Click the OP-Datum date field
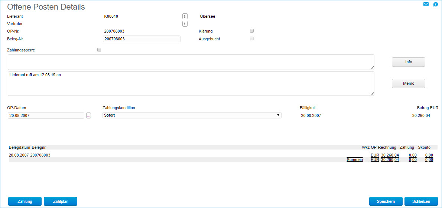 coord(46,115)
